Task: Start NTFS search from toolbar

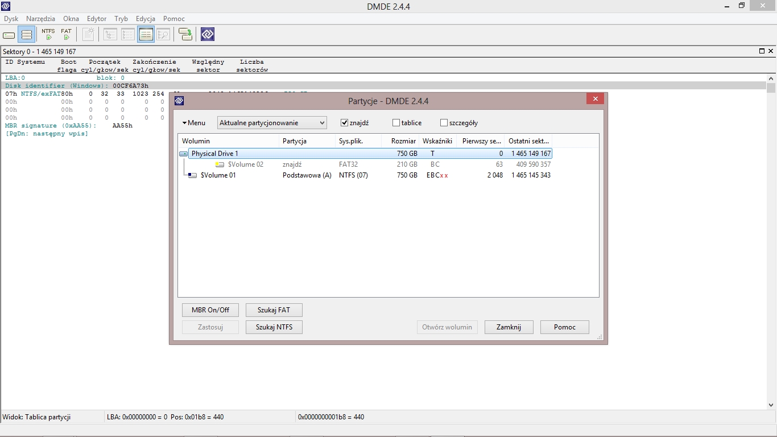Action: (x=48, y=35)
